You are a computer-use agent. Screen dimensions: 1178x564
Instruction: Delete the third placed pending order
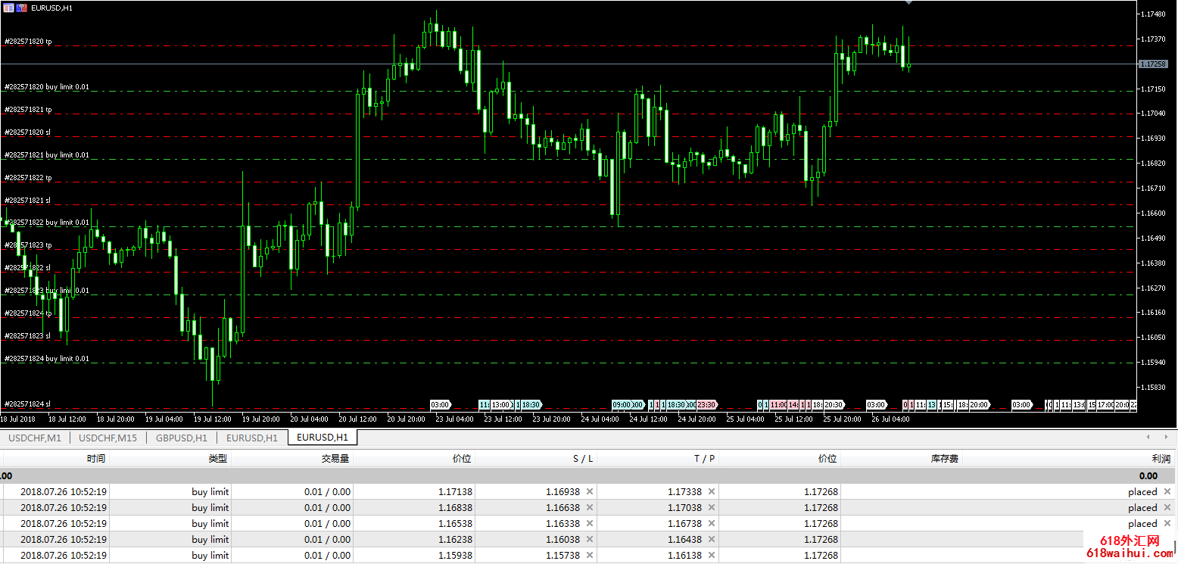pos(1167,523)
